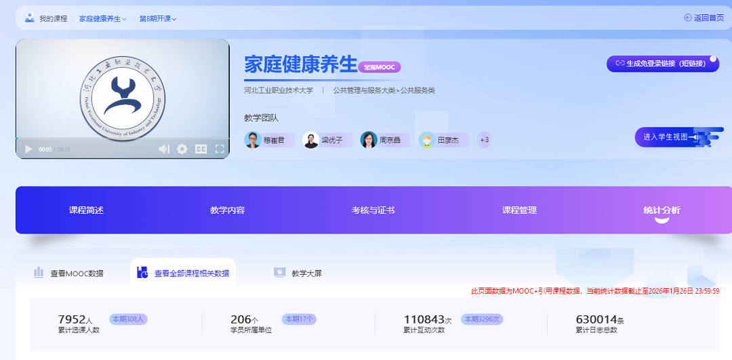The width and height of the screenshot is (732, 360).
Task: Click chart icon beside 查看全部课程相关数据
Action: (x=142, y=272)
